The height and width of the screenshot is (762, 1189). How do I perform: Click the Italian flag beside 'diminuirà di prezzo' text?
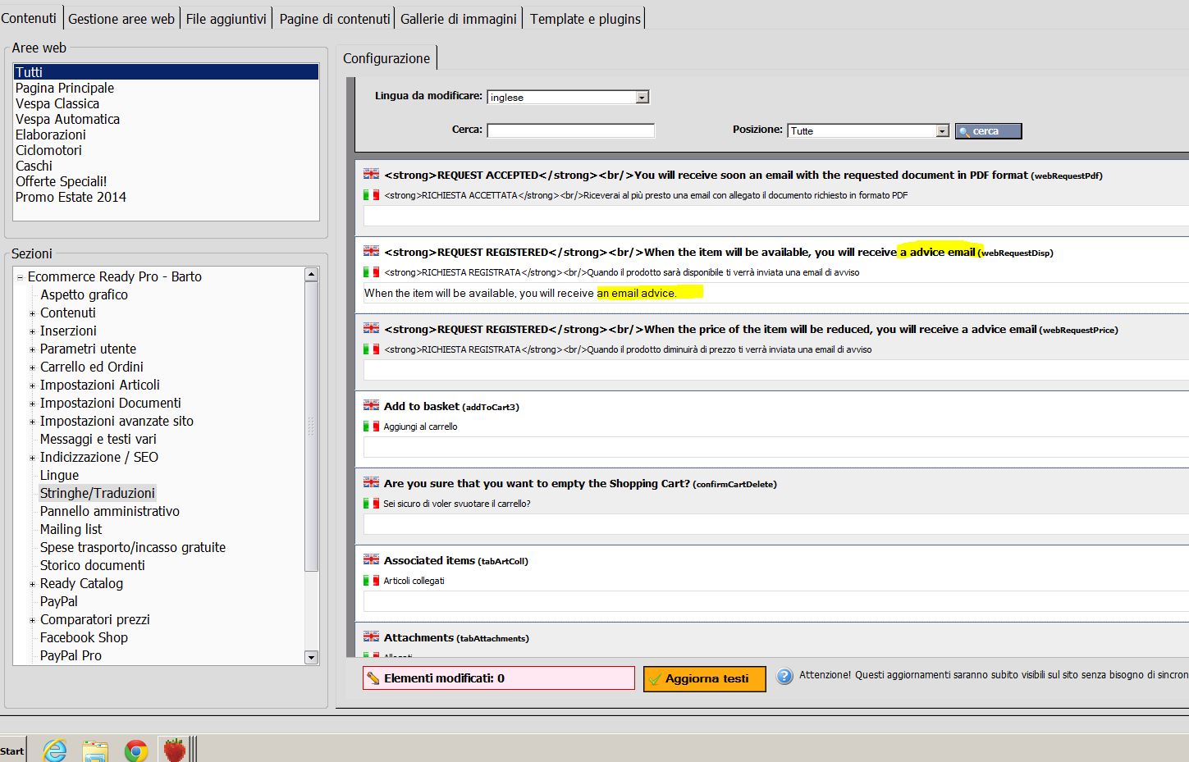(372, 349)
